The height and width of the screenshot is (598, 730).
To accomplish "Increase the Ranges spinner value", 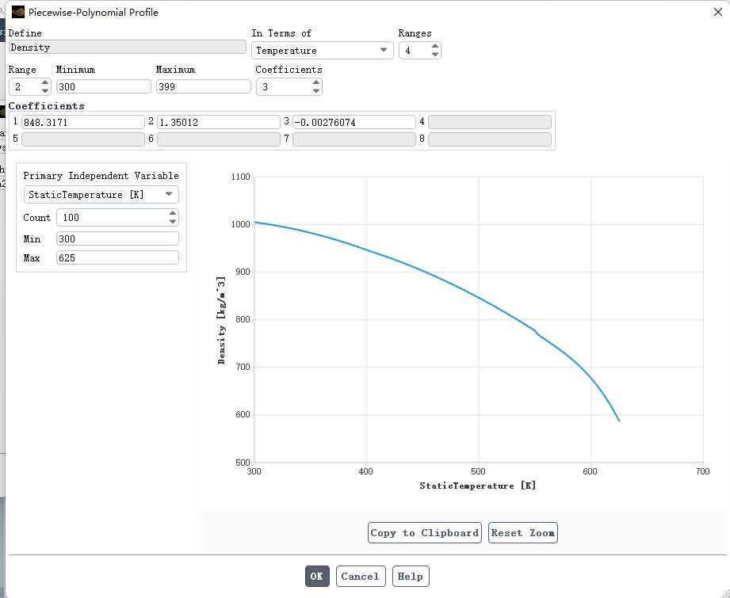I will (435, 46).
